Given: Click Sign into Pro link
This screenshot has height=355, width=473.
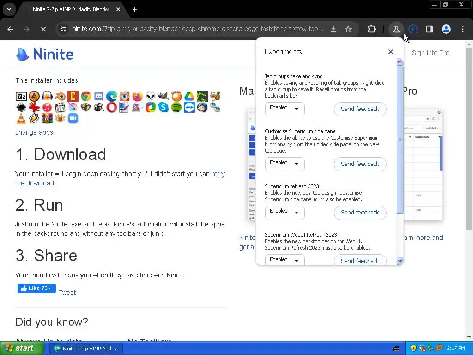Looking at the screenshot, I should (x=431, y=53).
